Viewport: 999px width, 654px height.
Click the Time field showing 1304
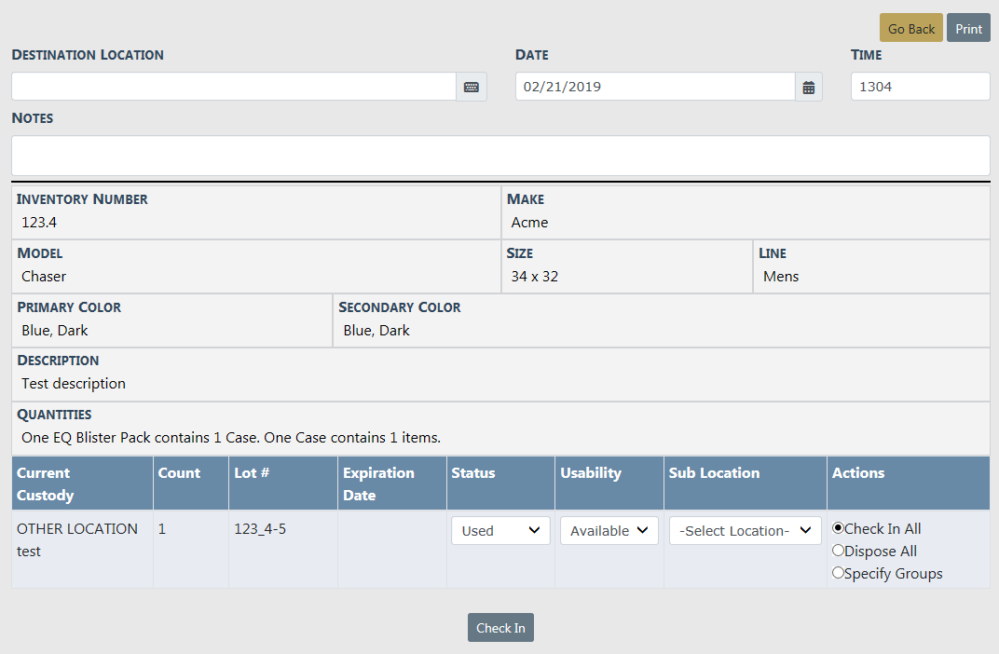[919, 87]
